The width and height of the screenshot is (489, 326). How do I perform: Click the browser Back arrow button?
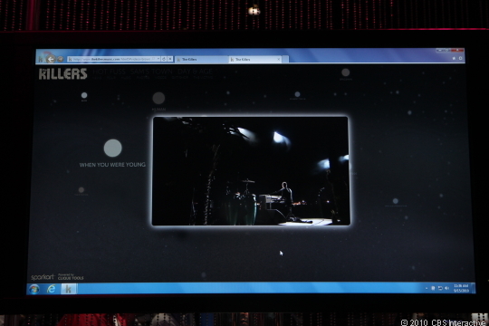tap(51, 59)
